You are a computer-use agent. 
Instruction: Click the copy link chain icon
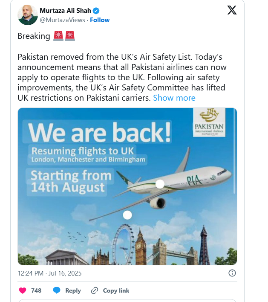(95, 290)
